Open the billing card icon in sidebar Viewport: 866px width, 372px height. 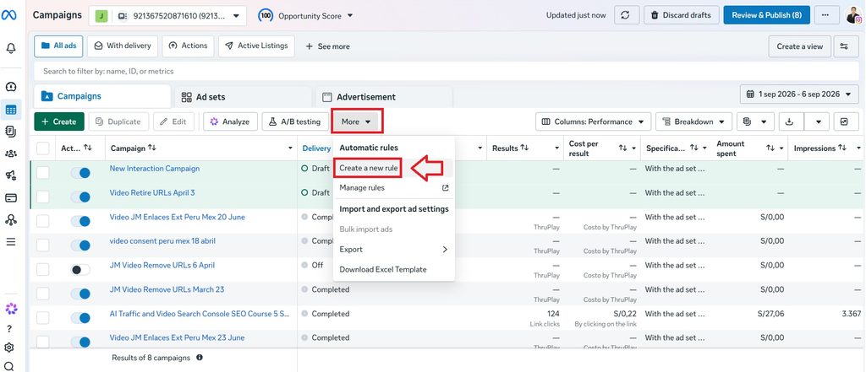[10, 198]
